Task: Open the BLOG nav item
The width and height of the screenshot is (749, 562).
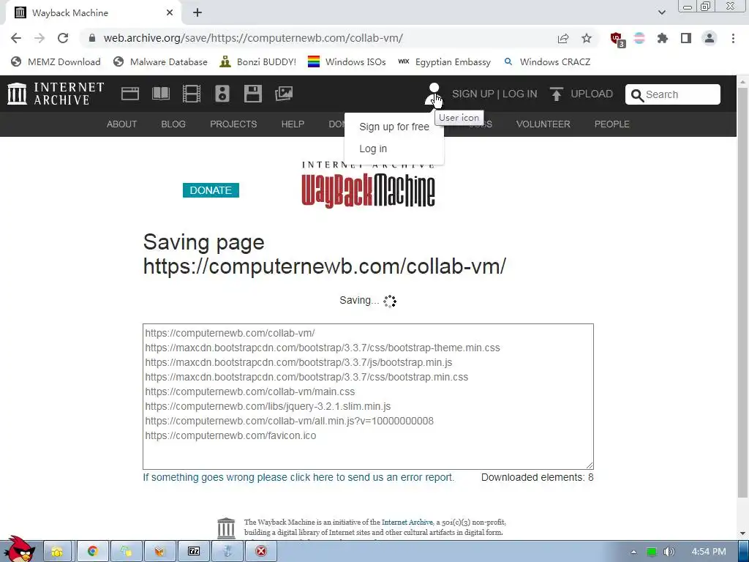Action: [x=173, y=124]
